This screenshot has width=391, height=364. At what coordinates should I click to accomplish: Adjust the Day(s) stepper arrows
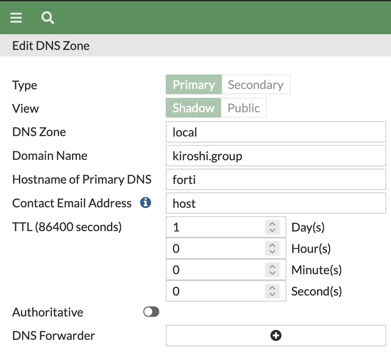click(x=272, y=227)
